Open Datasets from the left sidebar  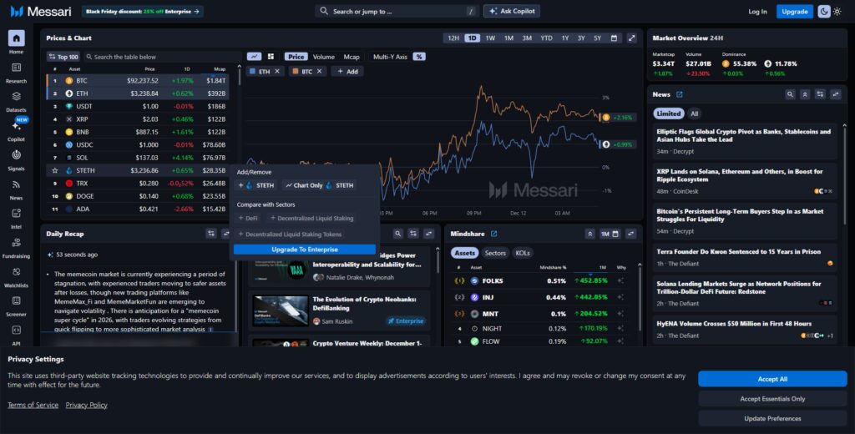(17, 102)
